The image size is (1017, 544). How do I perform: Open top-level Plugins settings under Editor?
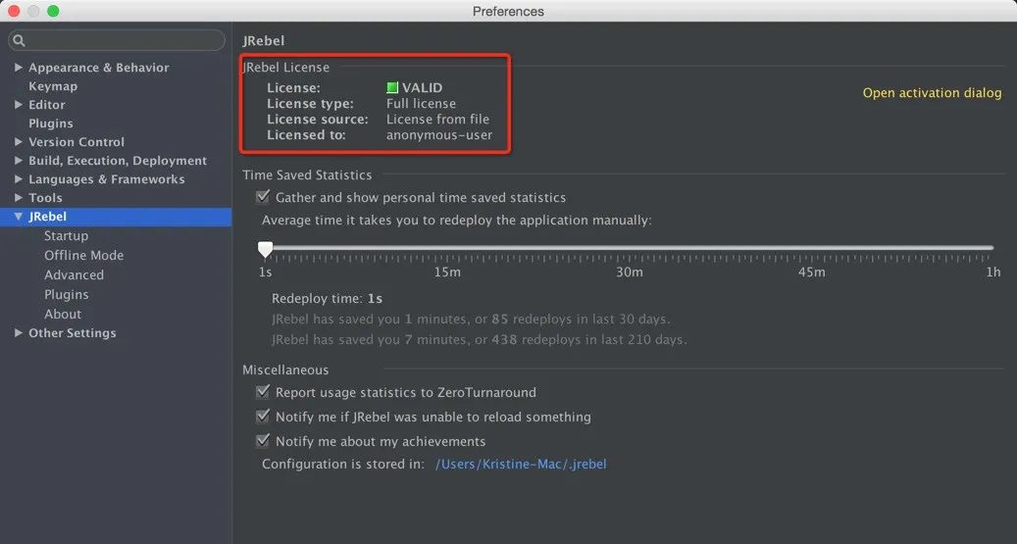(x=51, y=124)
